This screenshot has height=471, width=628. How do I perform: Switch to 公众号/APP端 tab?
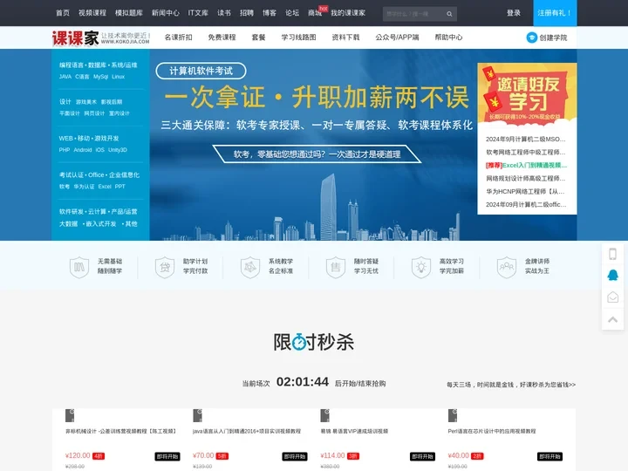398,38
